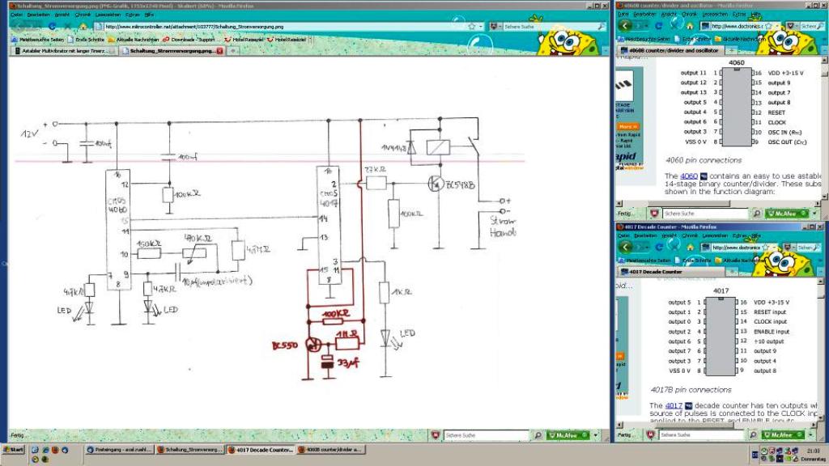The width and height of the screenshot is (829, 466).
Task: Go back in the 4060B counter window
Action: click(x=626, y=25)
